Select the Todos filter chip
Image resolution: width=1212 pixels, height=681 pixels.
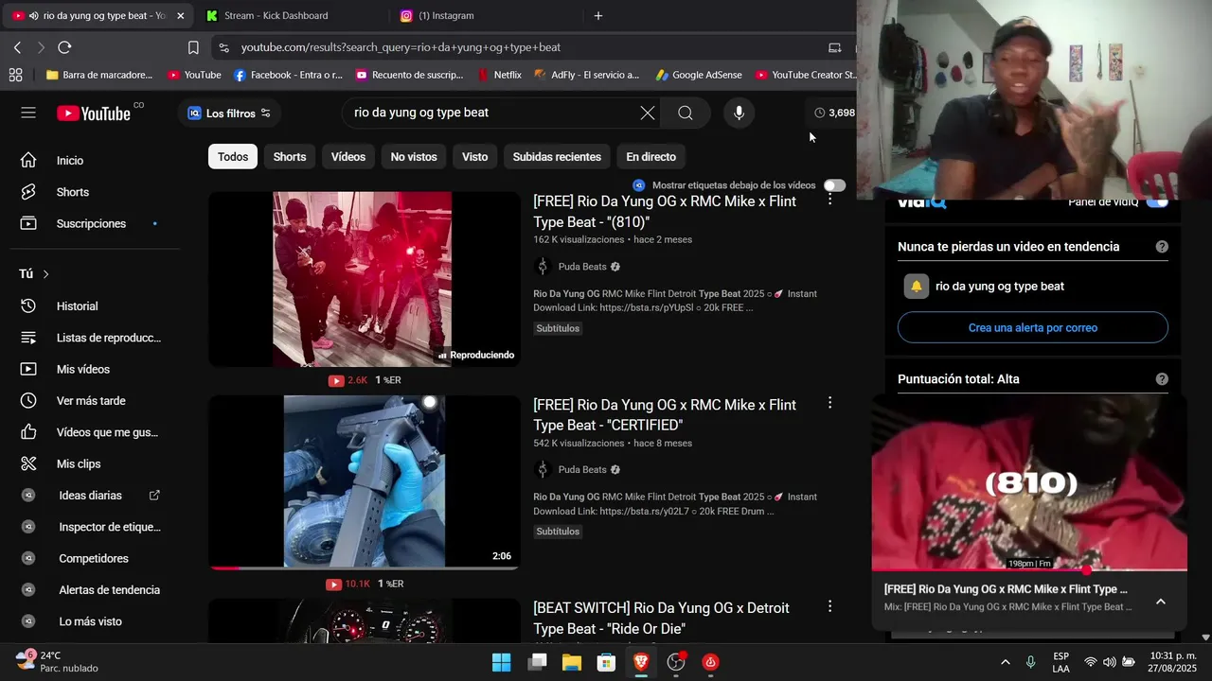click(x=233, y=157)
